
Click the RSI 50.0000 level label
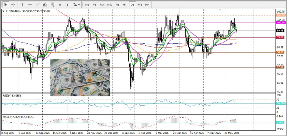(281, 103)
